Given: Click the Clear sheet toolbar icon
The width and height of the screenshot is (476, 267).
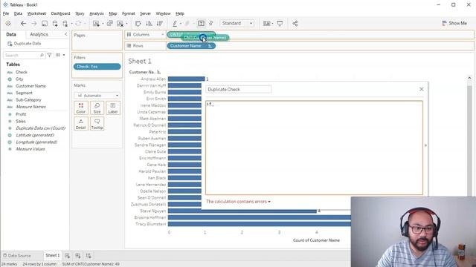Looking at the screenshot, I should (120, 23).
